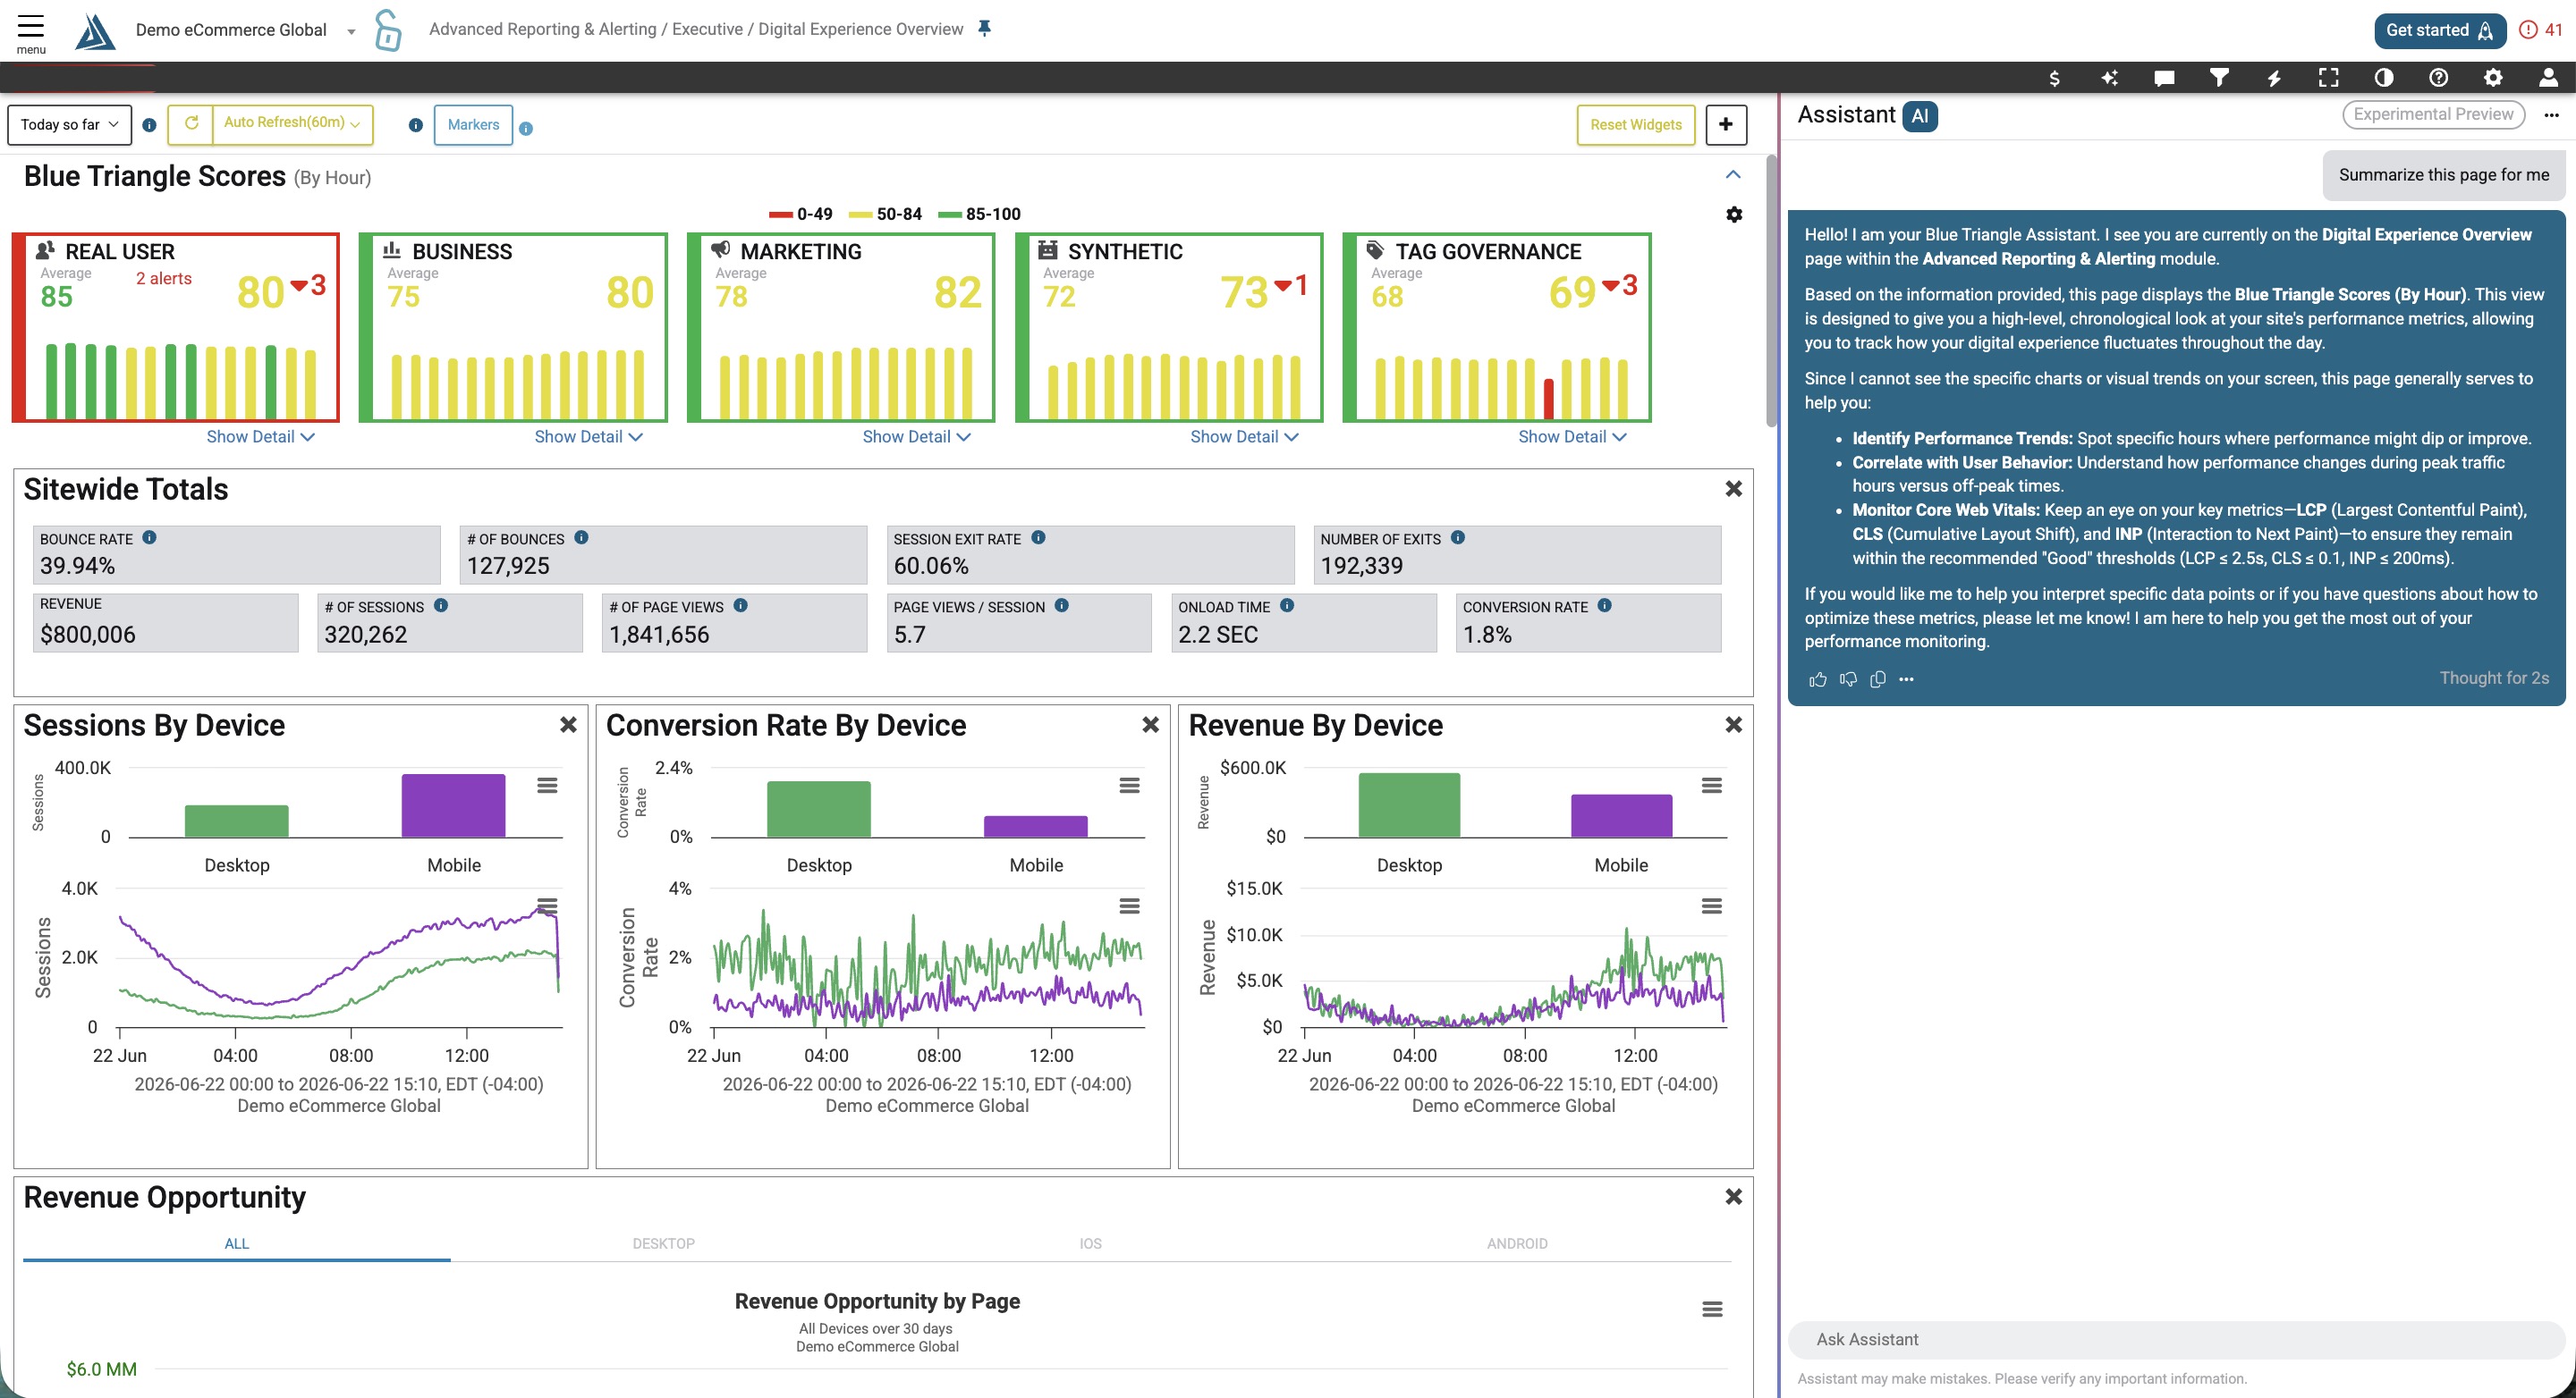Image resolution: width=2576 pixels, height=1398 pixels.
Task: Click the Ask Assistant input field
Action: 2176,1339
